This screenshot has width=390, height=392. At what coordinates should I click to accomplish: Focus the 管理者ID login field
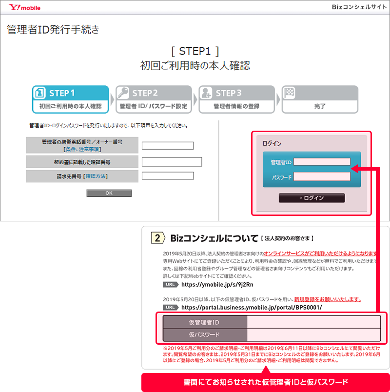[322, 162]
